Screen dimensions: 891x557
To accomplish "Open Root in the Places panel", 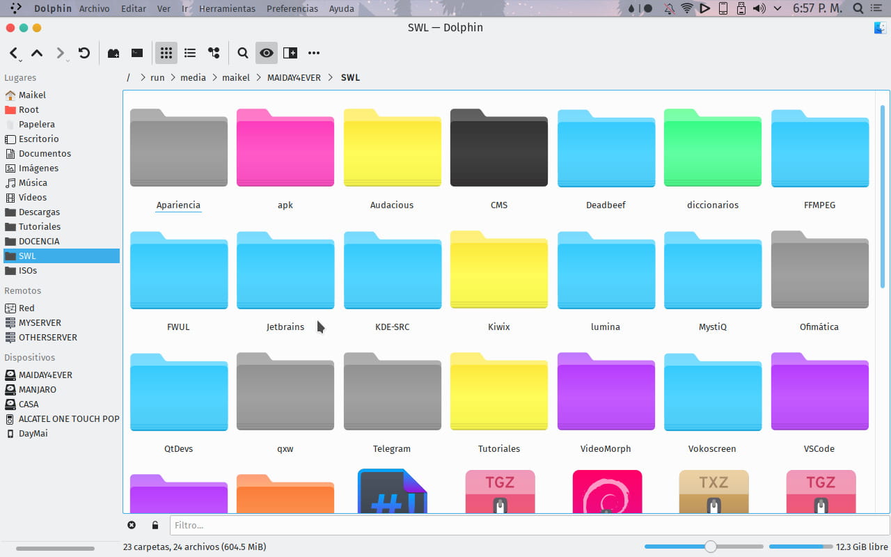I will coord(61,109).
